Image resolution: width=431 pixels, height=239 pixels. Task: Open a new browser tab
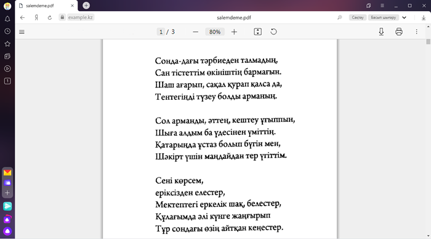click(x=86, y=6)
